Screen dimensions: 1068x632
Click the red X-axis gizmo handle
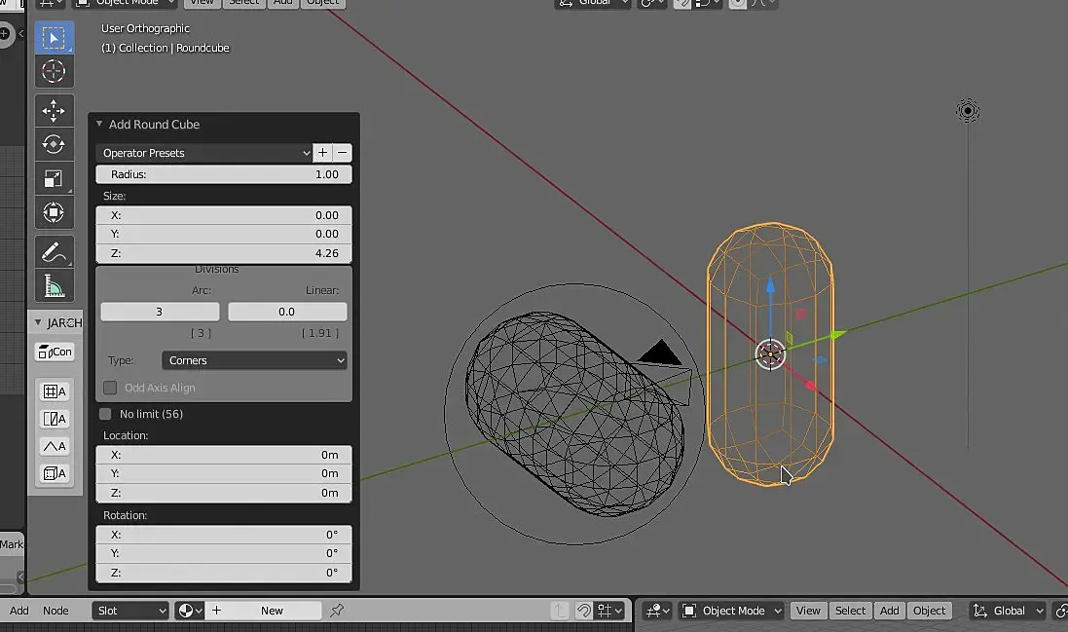point(811,387)
